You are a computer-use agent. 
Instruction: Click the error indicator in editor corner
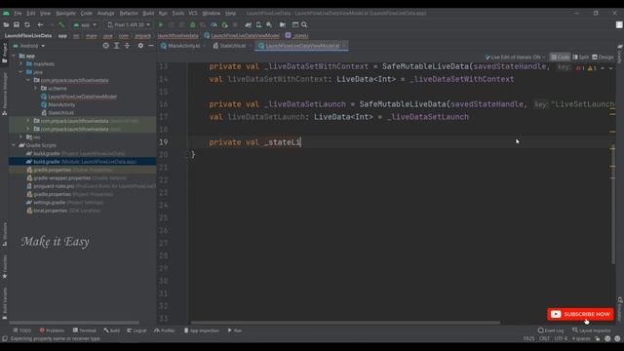click(x=580, y=68)
